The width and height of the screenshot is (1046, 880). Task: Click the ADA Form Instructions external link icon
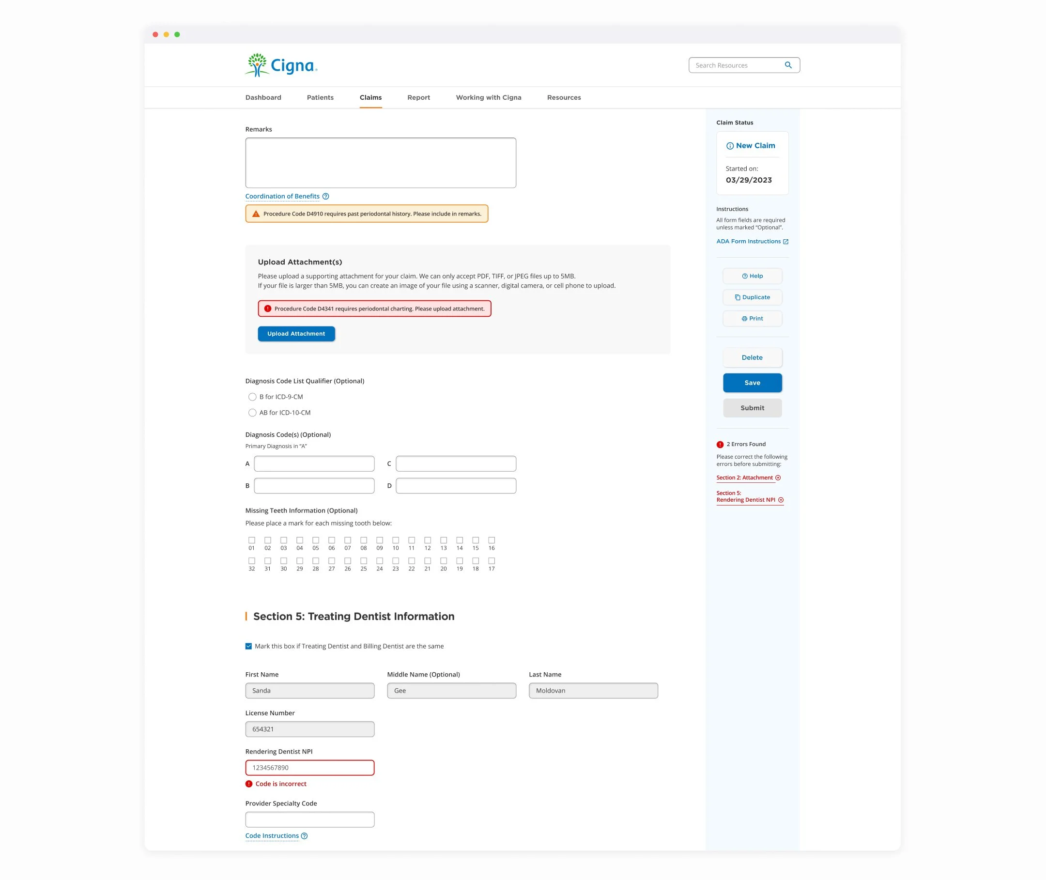coord(786,242)
